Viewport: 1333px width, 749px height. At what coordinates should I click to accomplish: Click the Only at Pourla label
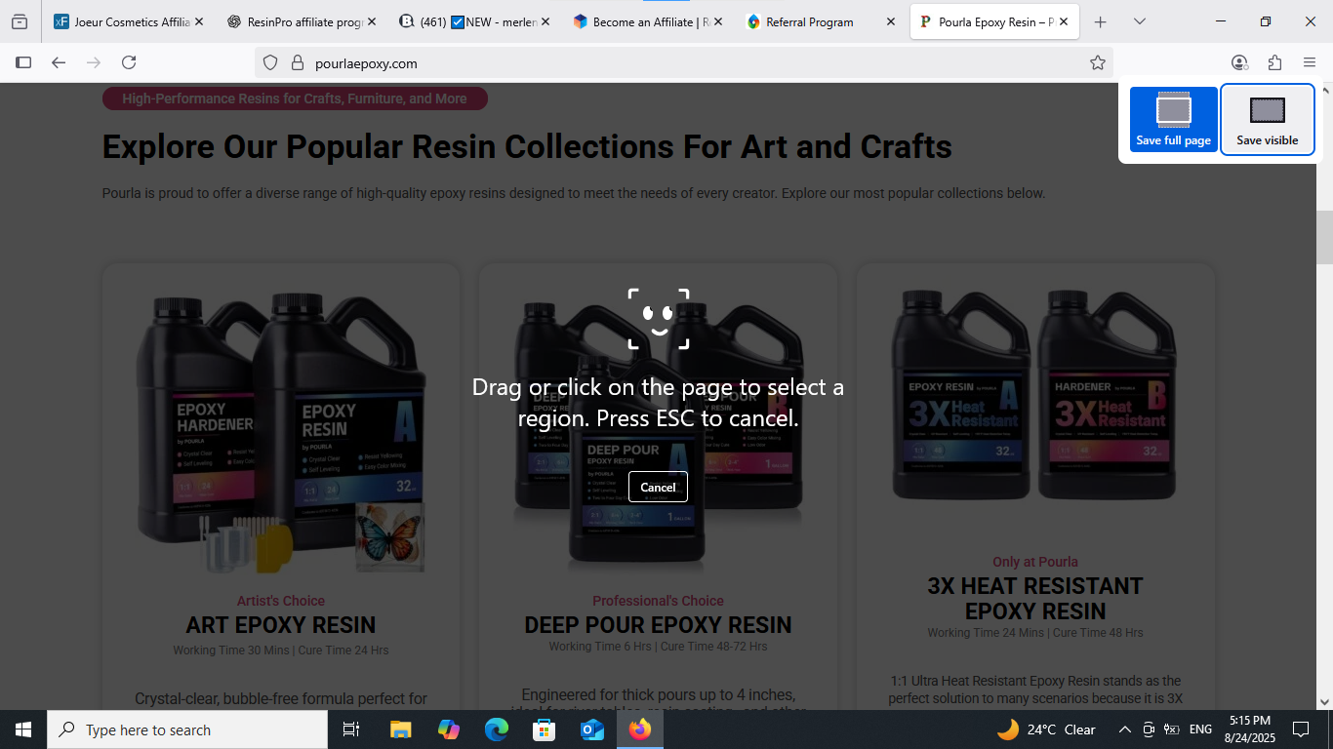pos(1035,562)
